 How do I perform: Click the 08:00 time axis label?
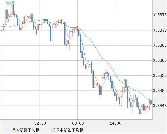tap(78, 123)
